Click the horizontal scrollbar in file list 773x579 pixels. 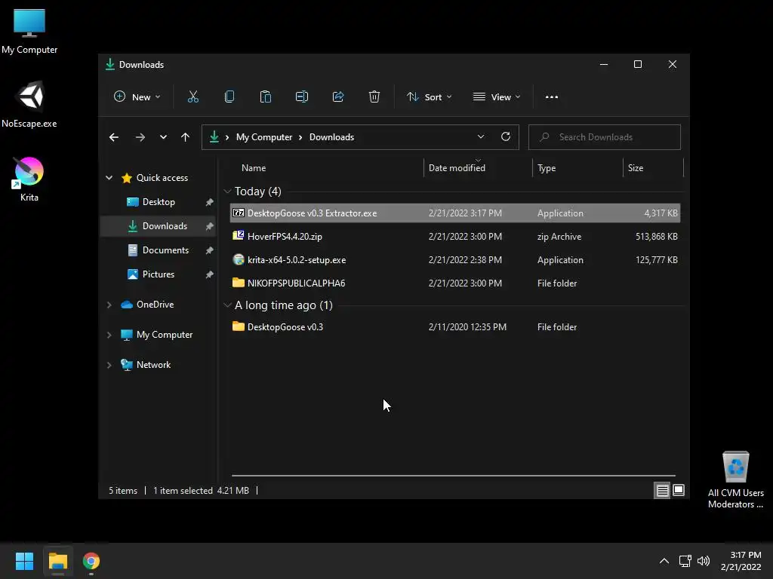tap(454, 476)
